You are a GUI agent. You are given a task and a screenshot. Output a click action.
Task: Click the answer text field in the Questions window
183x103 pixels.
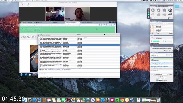pyautogui.click(x=79, y=74)
